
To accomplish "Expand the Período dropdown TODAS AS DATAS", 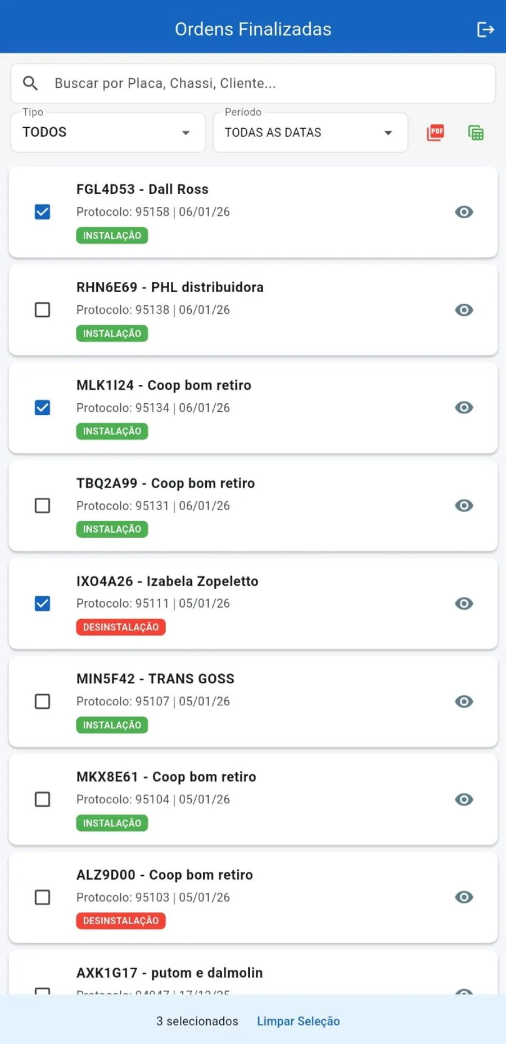I will [310, 133].
